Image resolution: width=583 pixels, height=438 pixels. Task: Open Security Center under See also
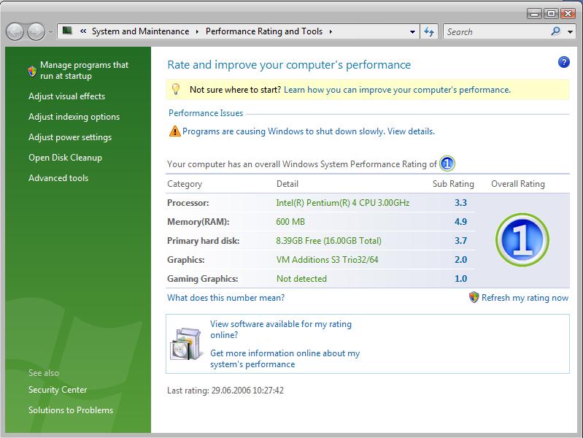58,390
